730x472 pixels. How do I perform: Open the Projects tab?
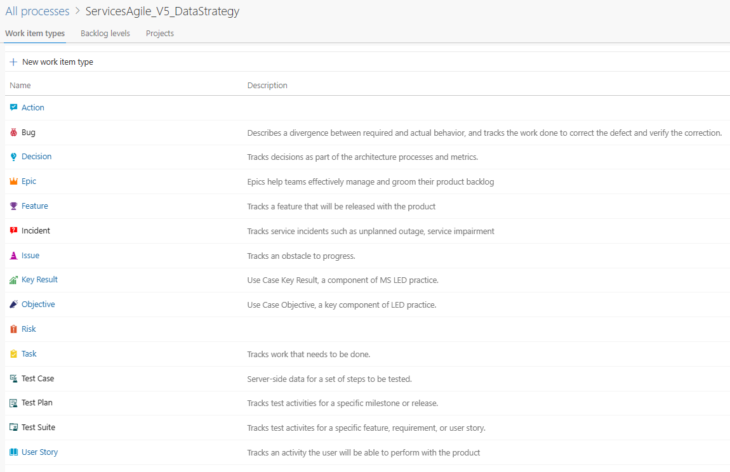pyautogui.click(x=159, y=33)
